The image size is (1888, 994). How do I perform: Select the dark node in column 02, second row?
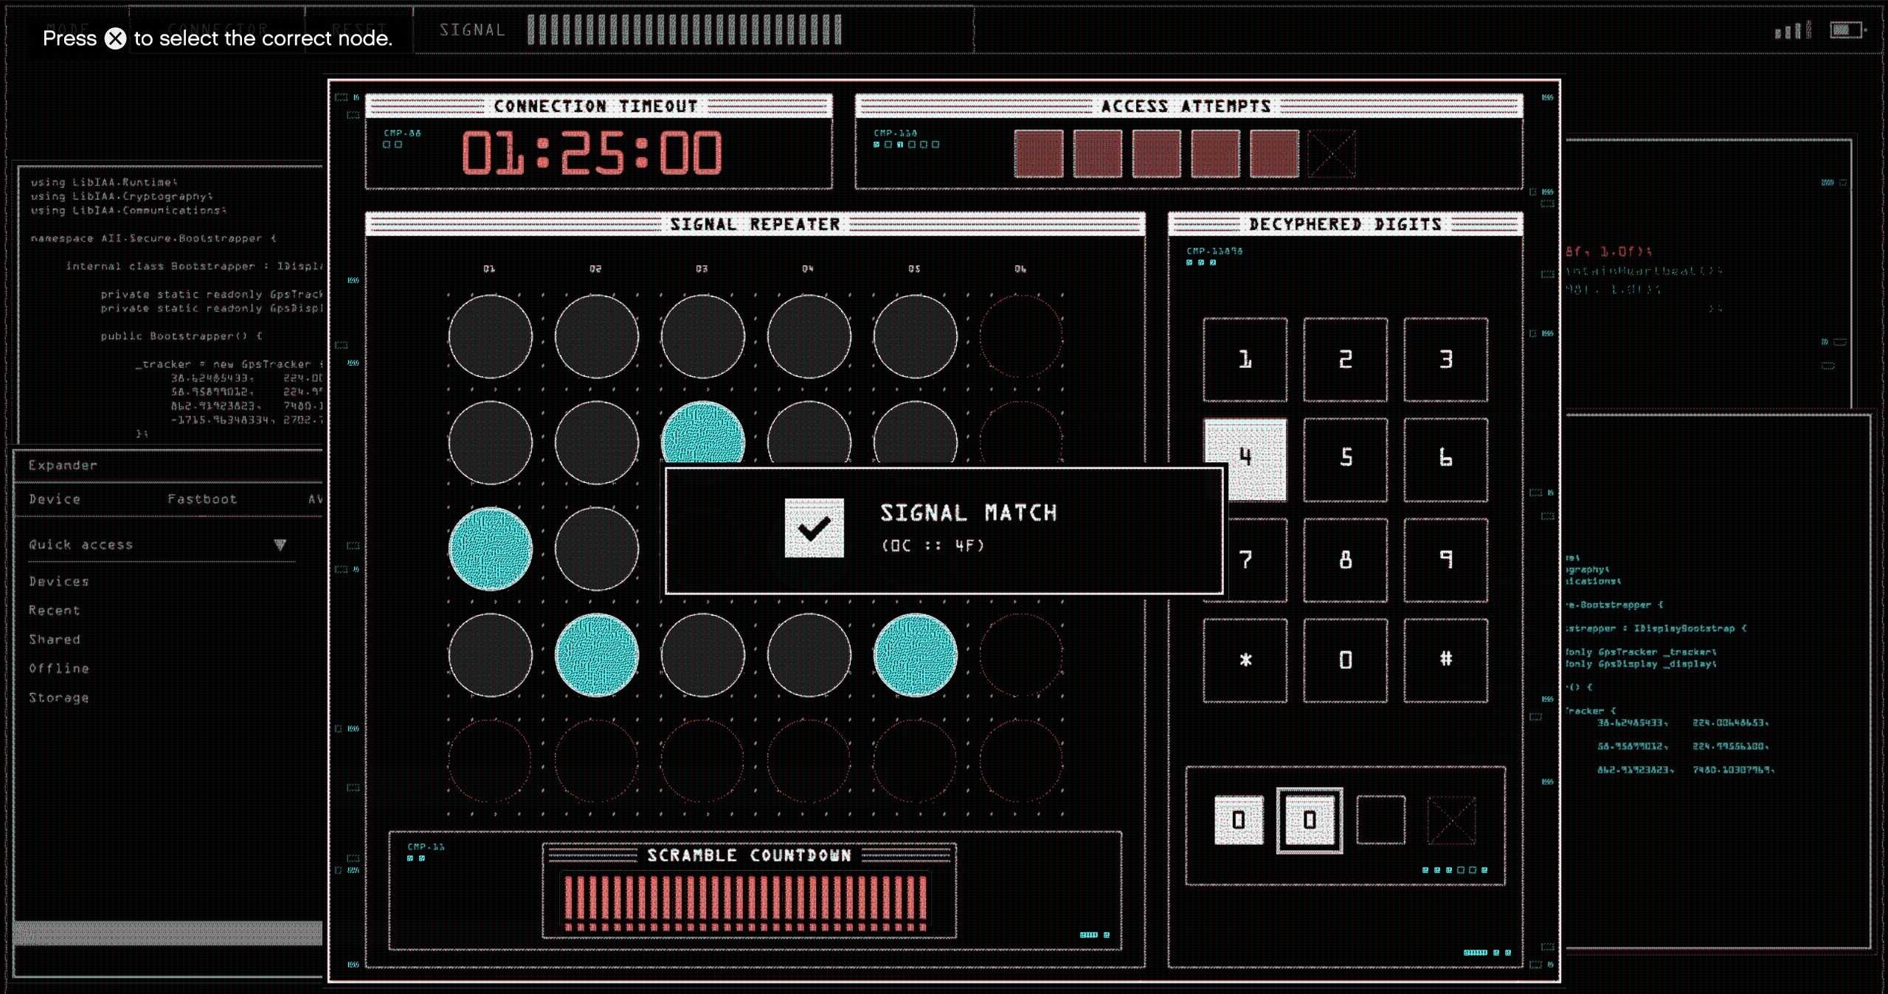(596, 442)
